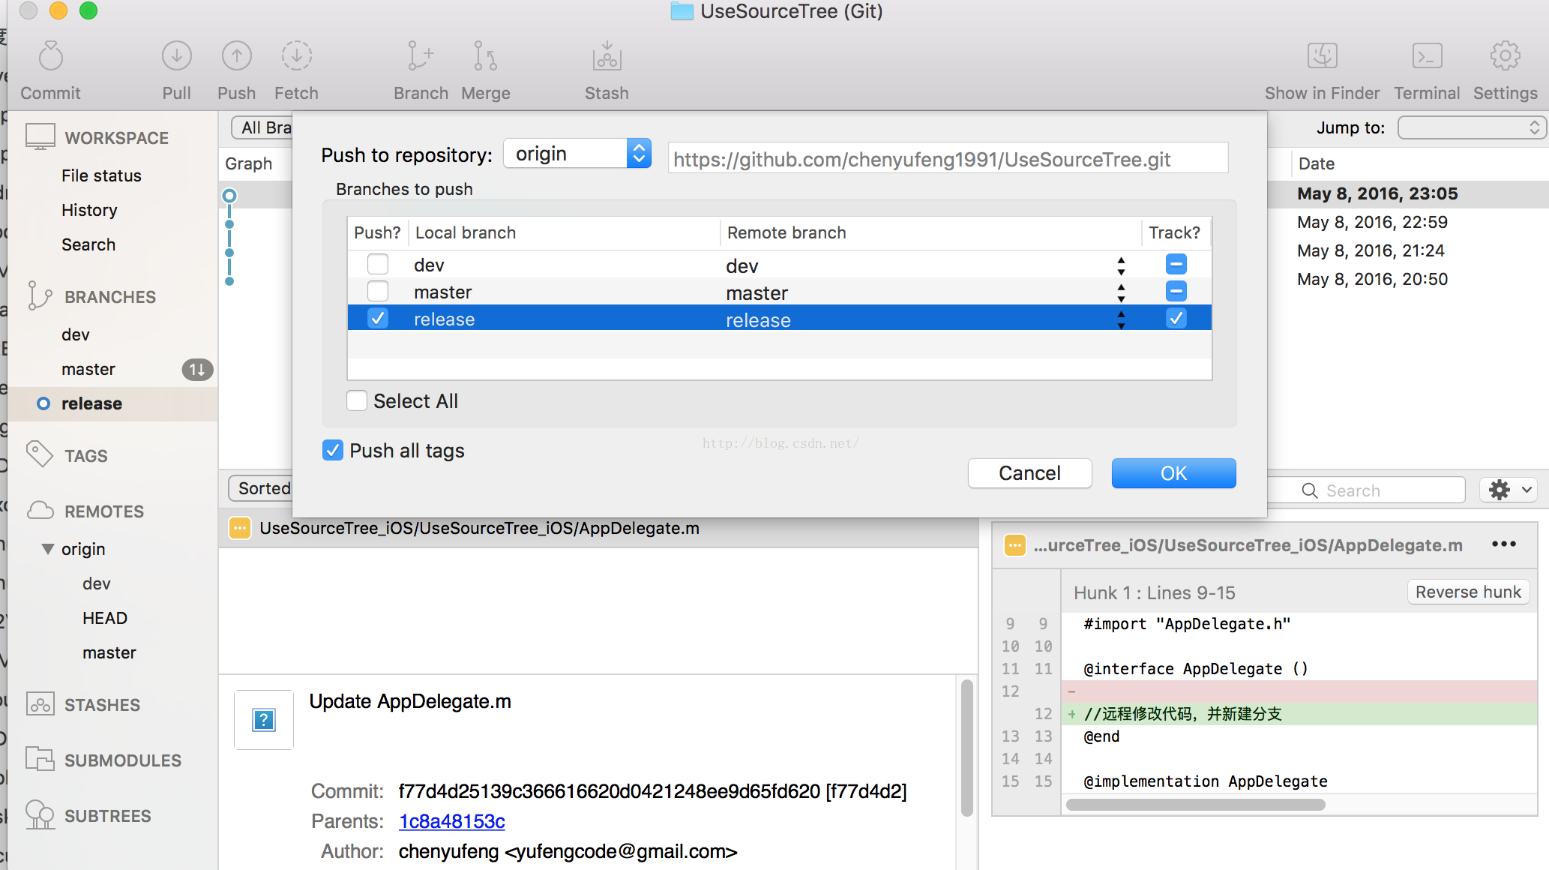Click the Merge toolbar icon
The height and width of the screenshot is (870, 1549).
click(x=485, y=57)
